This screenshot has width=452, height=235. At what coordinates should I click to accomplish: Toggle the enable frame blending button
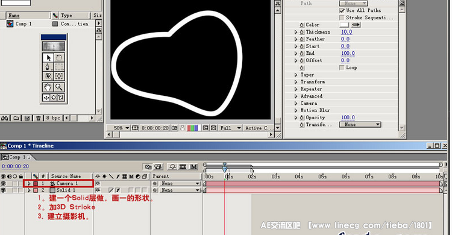click(x=183, y=167)
